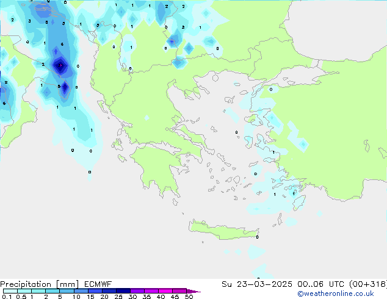Click the 45–50 mm legend color swatch
The image size is (387, 299).
tap(179, 291)
